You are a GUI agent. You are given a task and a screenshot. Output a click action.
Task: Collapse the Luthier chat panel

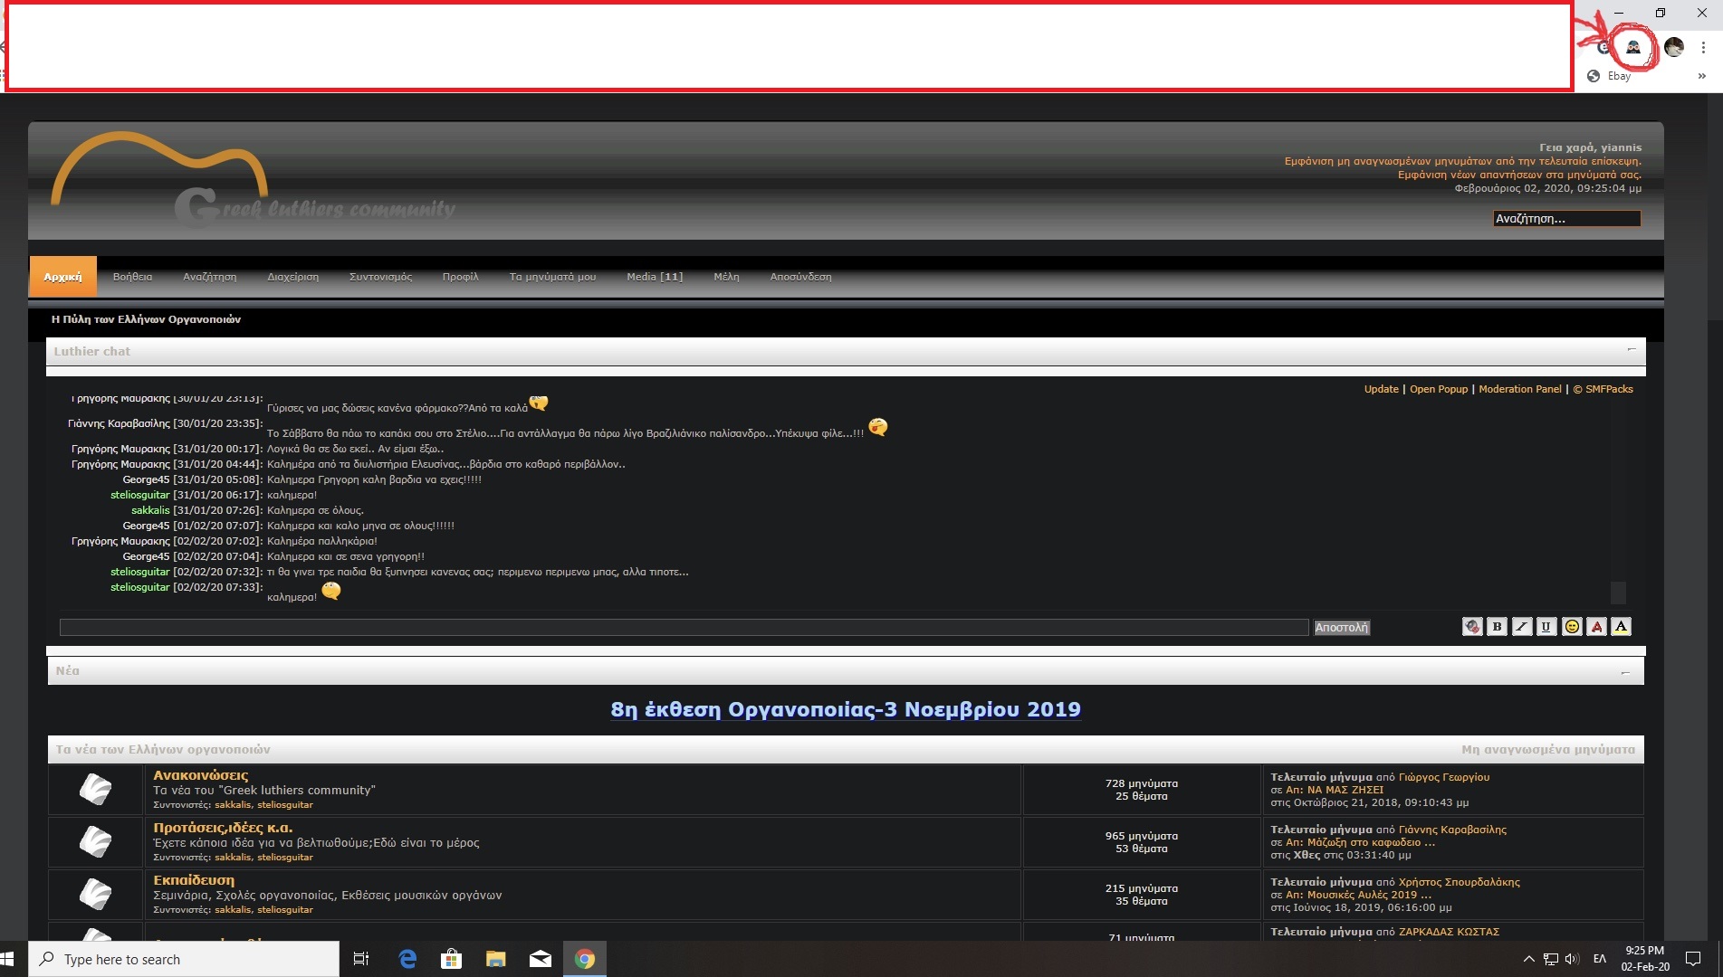coord(1632,350)
